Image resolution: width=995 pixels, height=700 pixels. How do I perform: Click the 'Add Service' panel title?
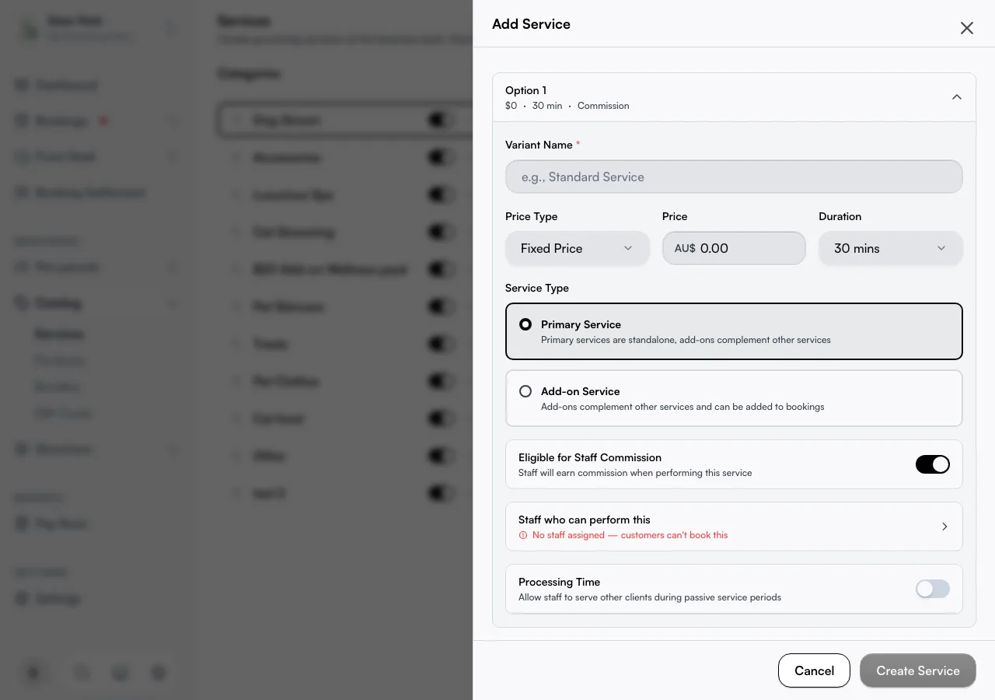pyautogui.click(x=531, y=24)
